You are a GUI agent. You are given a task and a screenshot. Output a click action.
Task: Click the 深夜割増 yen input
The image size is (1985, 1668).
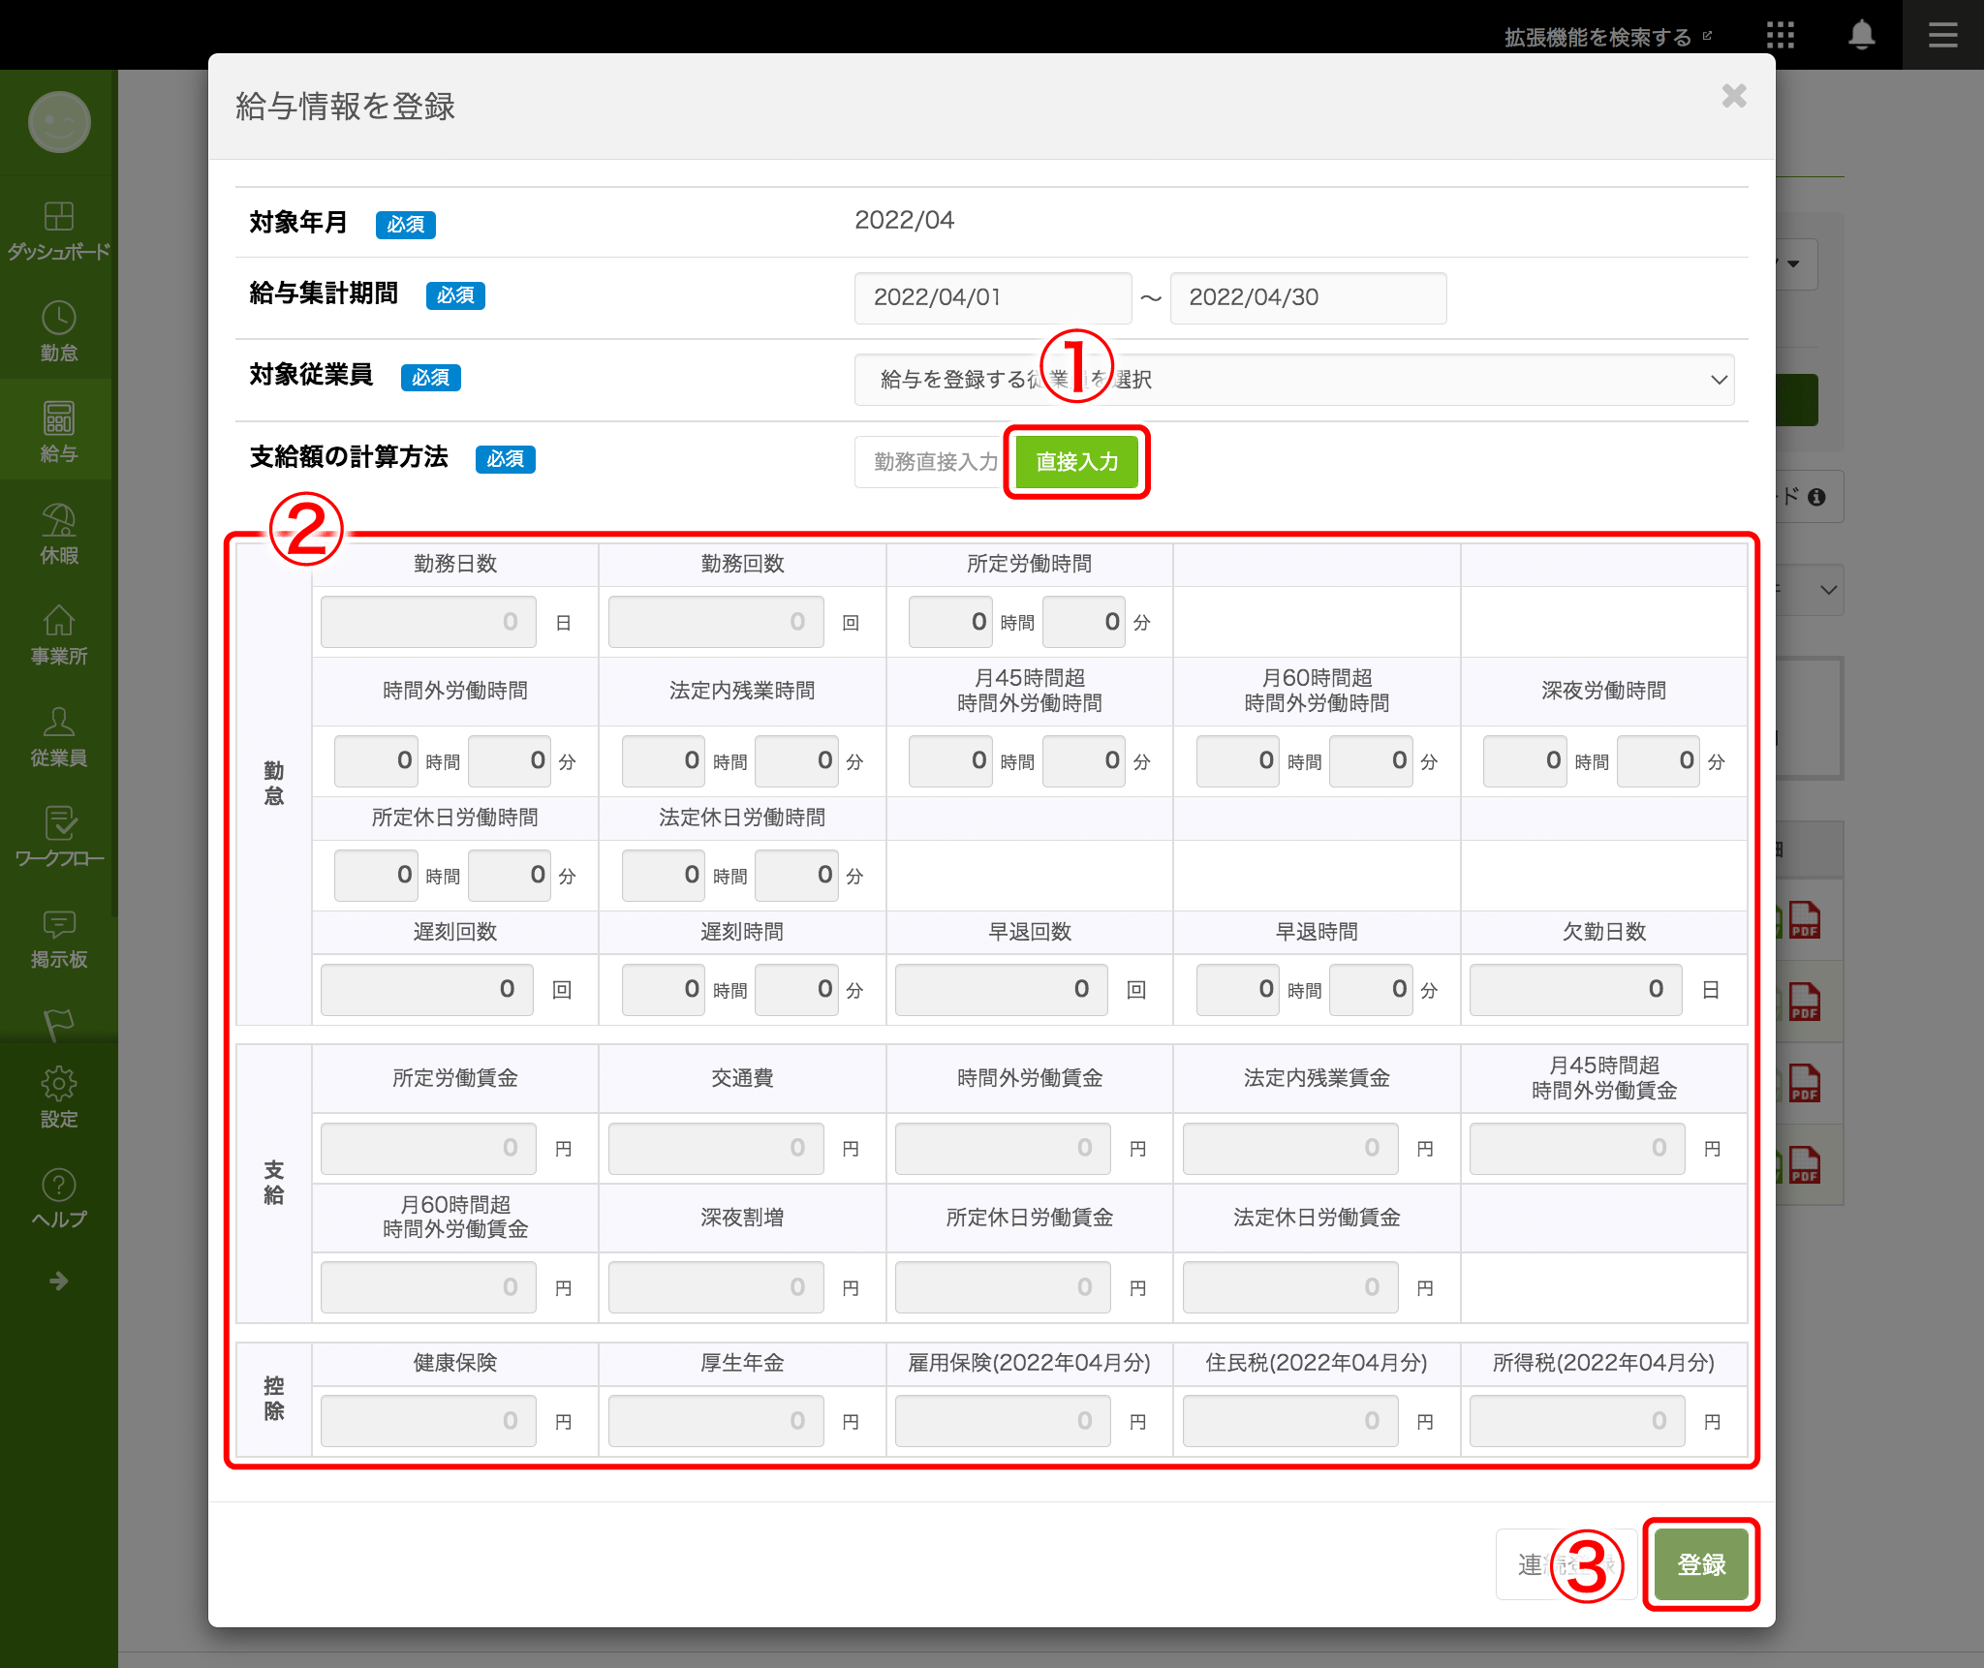(x=716, y=1287)
